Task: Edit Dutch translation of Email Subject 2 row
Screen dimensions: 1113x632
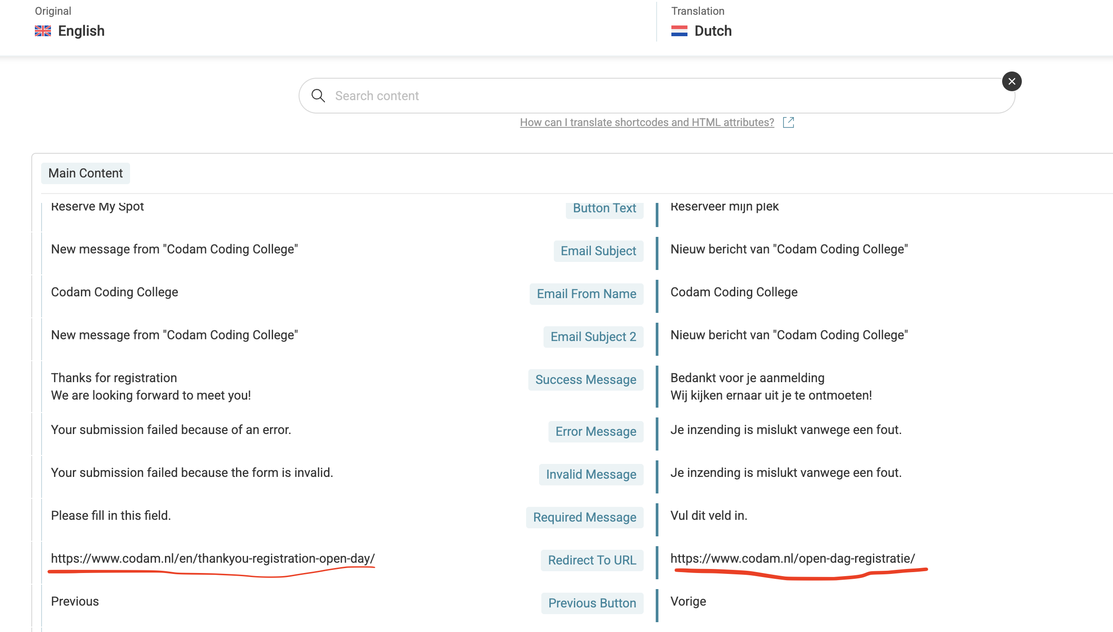Action: point(789,335)
